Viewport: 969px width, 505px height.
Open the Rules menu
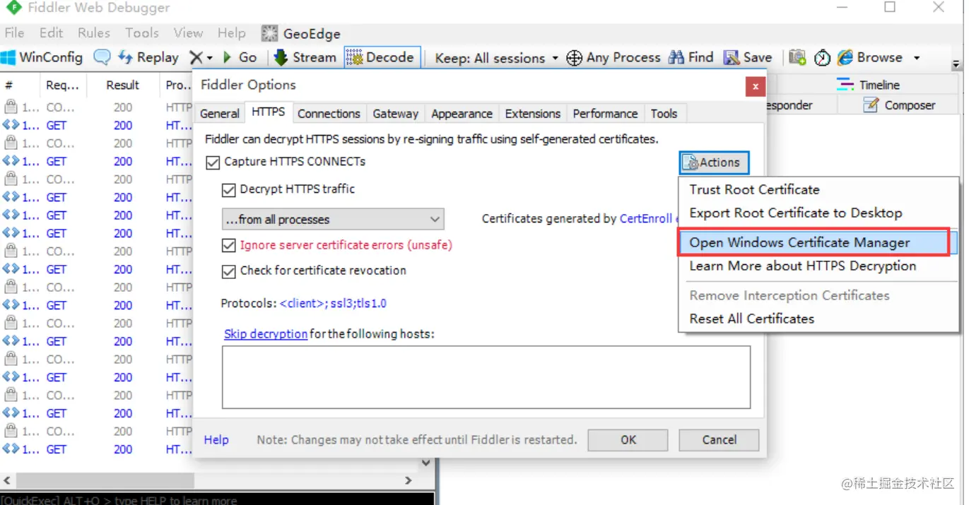point(94,32)
